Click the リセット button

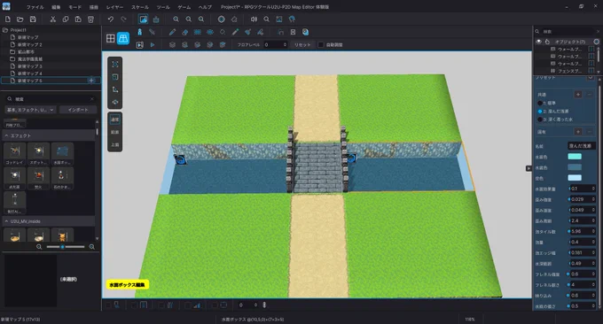click(302, 44)
